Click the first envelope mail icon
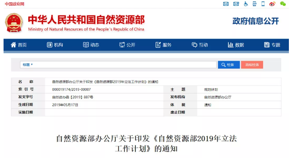 click(x=226, y=4)
